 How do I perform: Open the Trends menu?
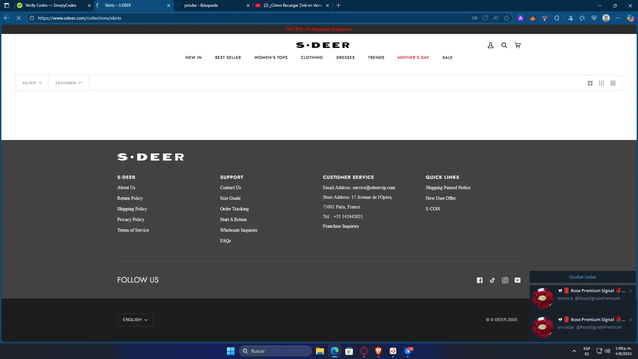[376, 57]
